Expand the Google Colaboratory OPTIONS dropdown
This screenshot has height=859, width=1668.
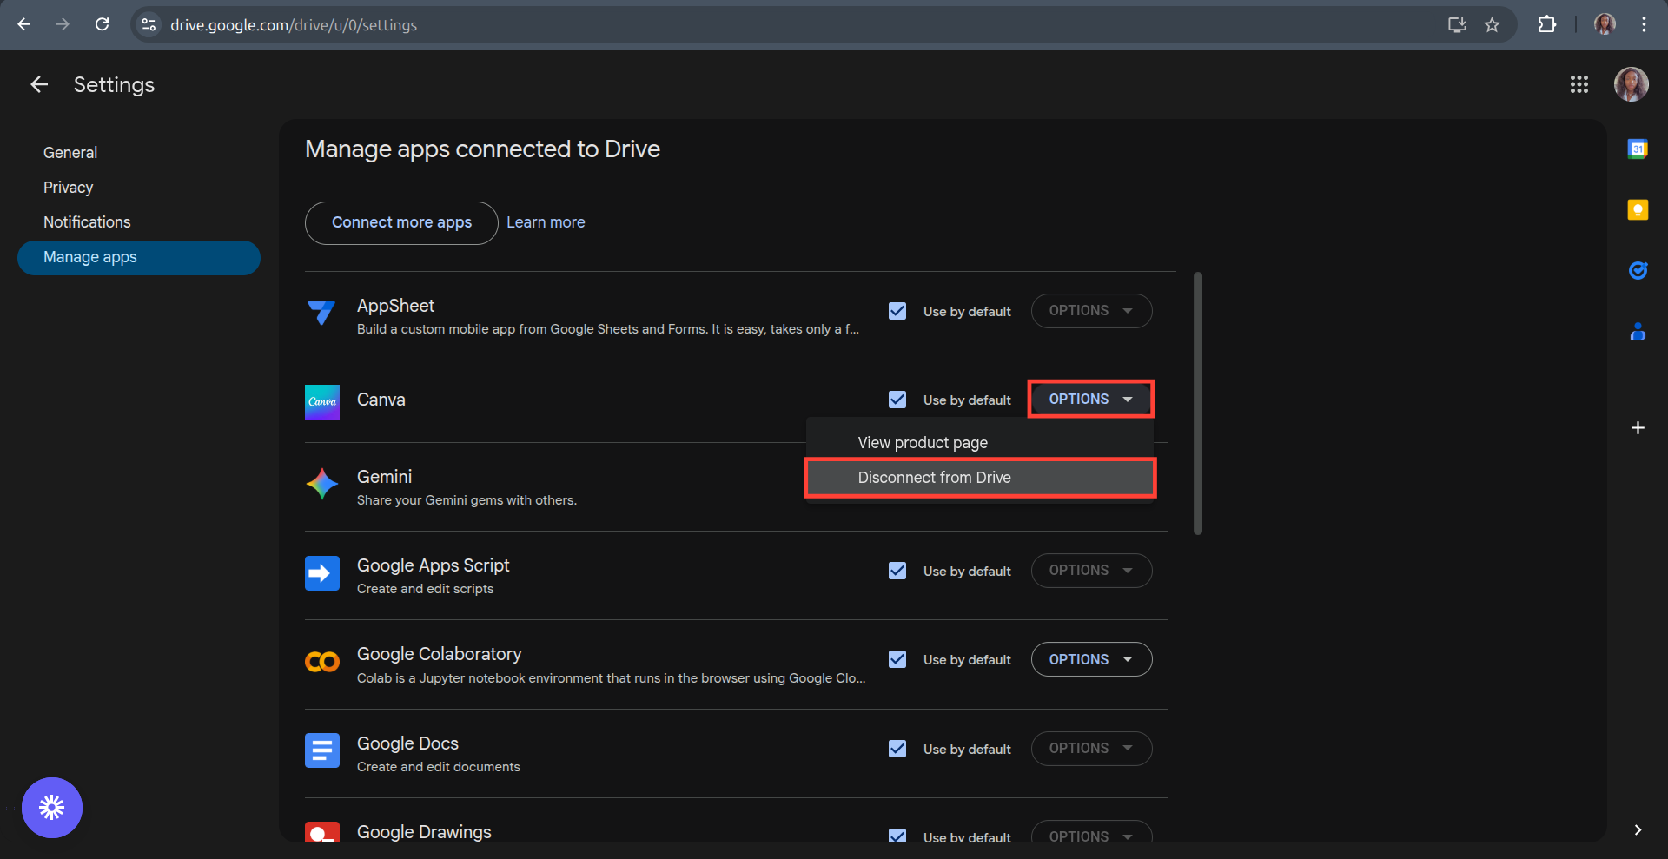pyautogui.click(x=1091, y=659)
